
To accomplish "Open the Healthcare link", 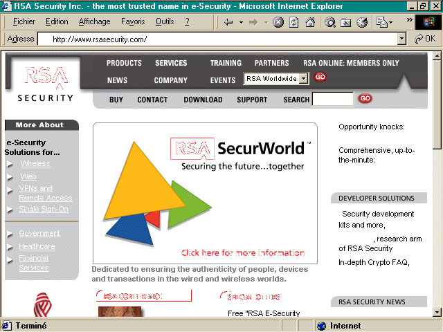I will tap(37, 246).
